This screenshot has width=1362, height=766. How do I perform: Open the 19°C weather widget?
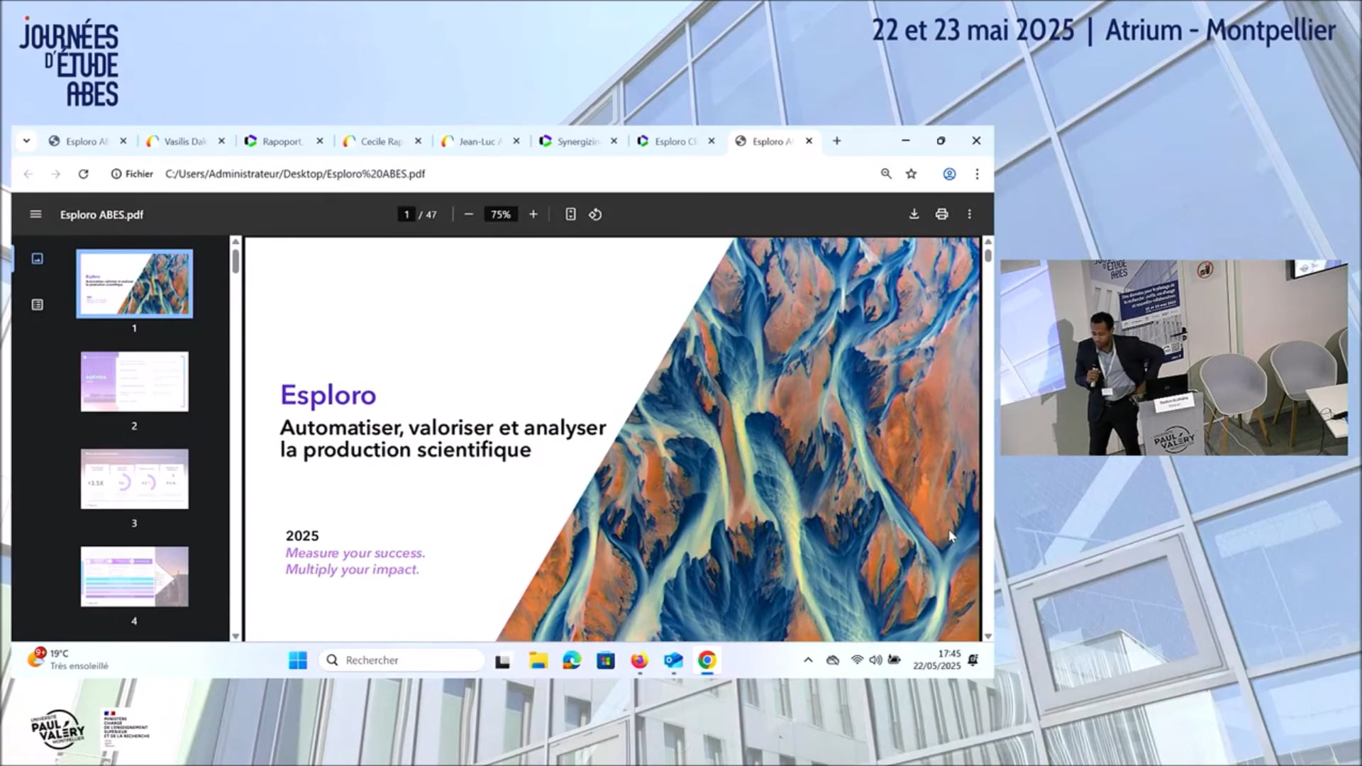pos(68,660)
